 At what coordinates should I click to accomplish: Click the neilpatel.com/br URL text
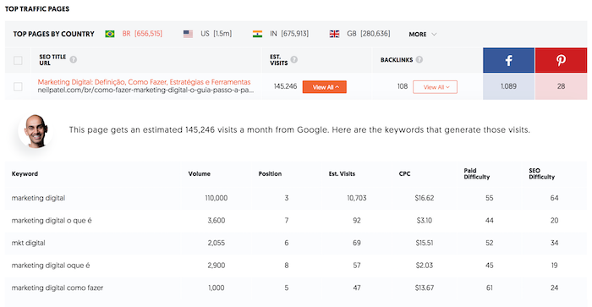coord(145,90)
